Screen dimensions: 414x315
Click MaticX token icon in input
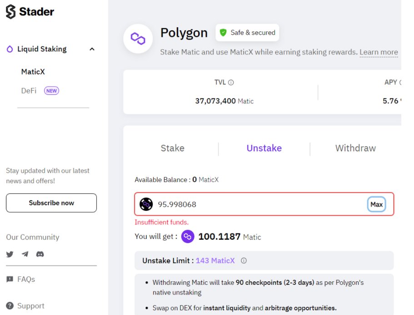point(146,204)
